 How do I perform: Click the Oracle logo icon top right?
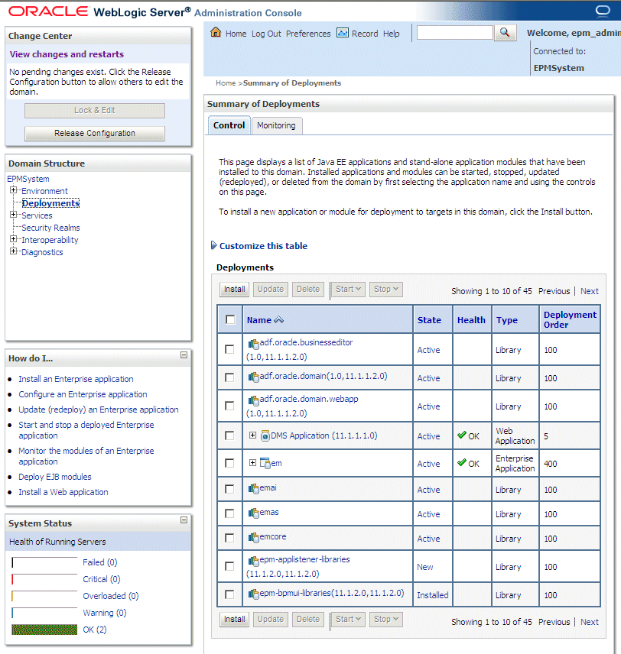pyautogui.click(x=603, y=11)
